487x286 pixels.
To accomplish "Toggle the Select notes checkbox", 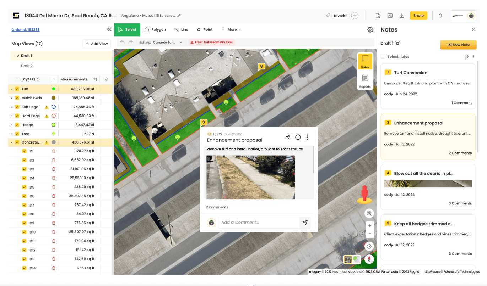I will click(383, 57).
